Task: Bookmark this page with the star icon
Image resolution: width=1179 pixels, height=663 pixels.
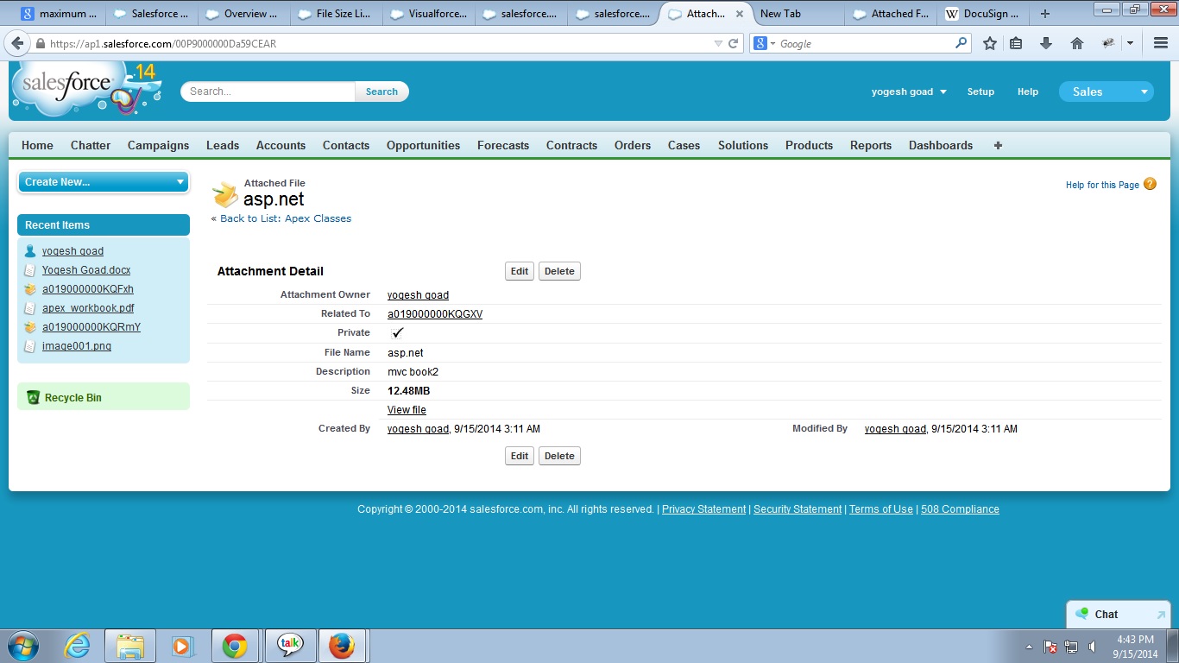Action: click(x=990, y=43)
